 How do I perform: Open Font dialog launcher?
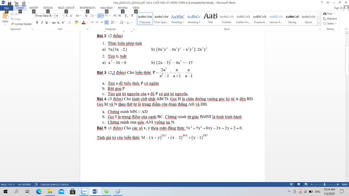tap(87, 29)
